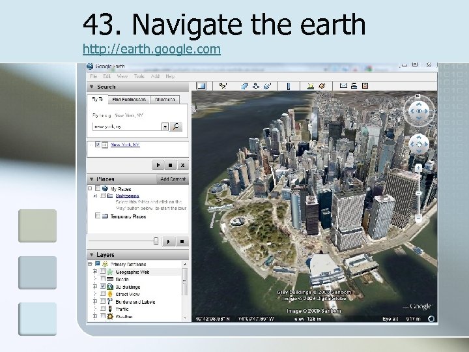Click the Print toolbar icon
This screenshot has height=352, width=469.
(x=354, y=86)
